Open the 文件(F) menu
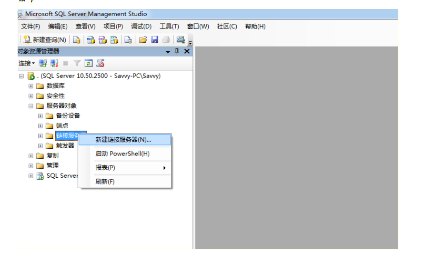 [30, 27]
